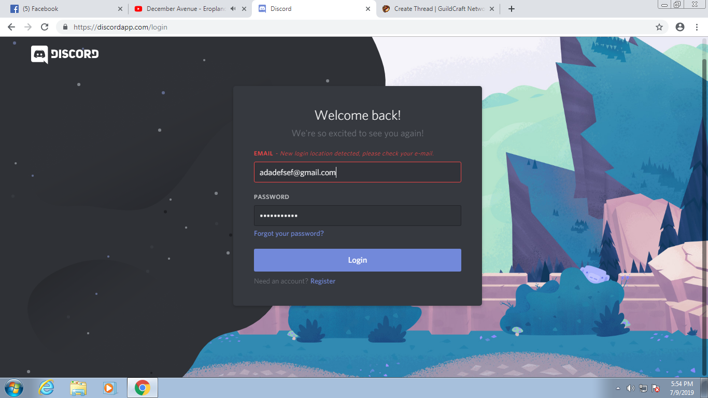Viewport: 708px width, 398px height.
Task: Click the text "We're so excited to see you again!"
Action: (358, 133)
